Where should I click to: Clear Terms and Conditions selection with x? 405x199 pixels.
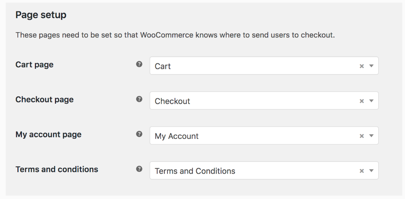click(x=361, y=171)
